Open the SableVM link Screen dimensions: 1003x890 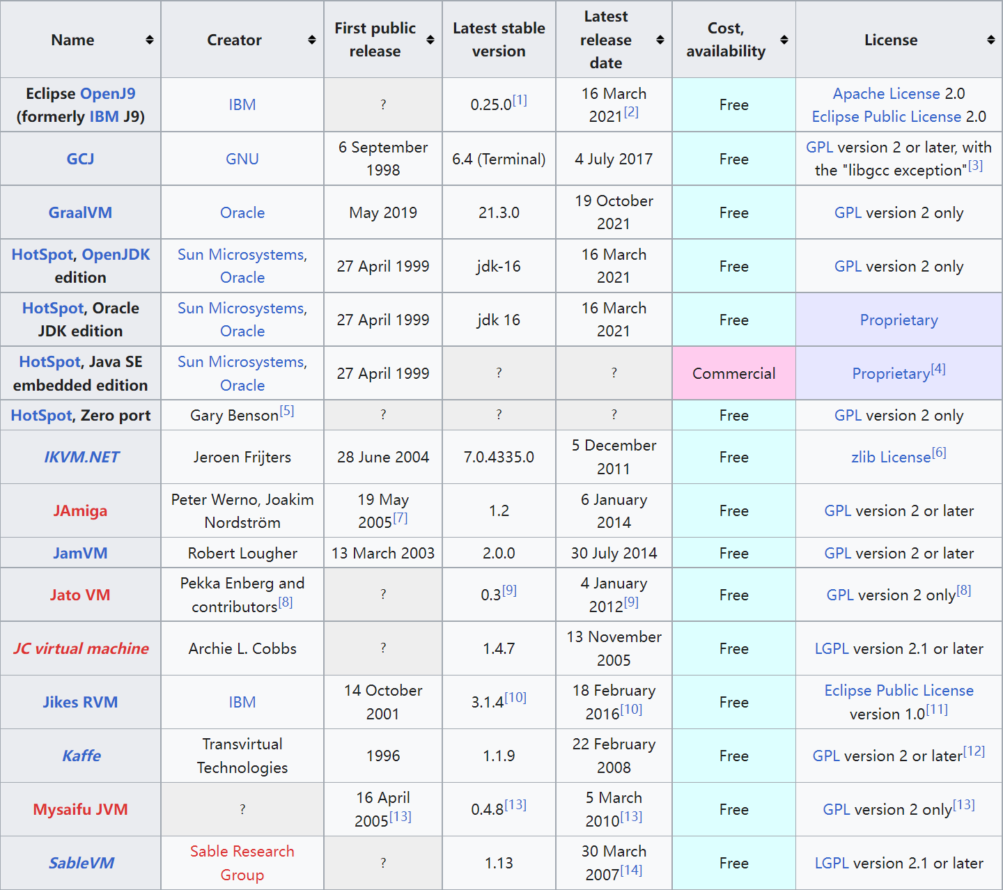coord(81,863)
